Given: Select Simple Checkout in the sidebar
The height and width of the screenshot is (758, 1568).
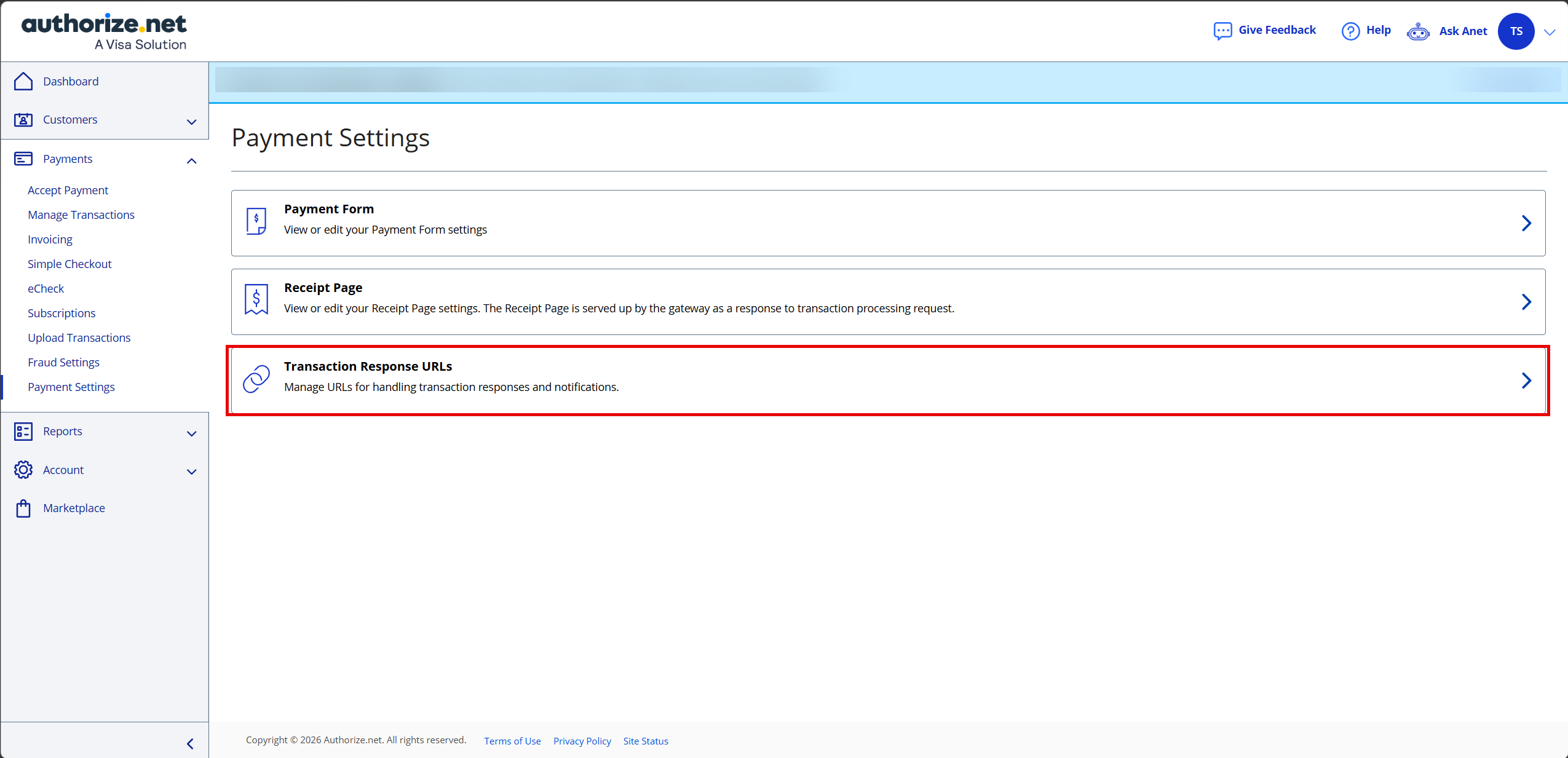Looking at the screenshot, I should coord(69,264).
